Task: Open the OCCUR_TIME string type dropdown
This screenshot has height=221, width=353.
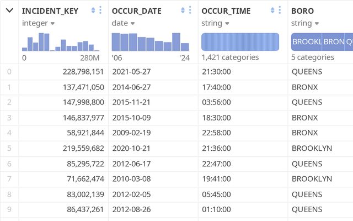Action: pos(215,23)
